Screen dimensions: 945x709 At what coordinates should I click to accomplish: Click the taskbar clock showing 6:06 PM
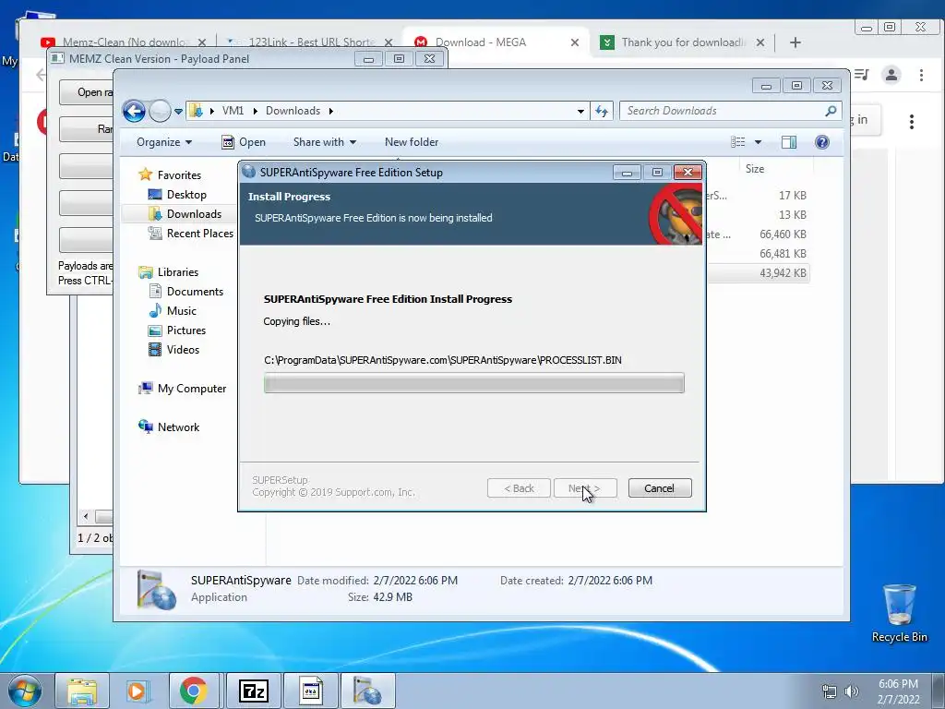click(898, 691)
